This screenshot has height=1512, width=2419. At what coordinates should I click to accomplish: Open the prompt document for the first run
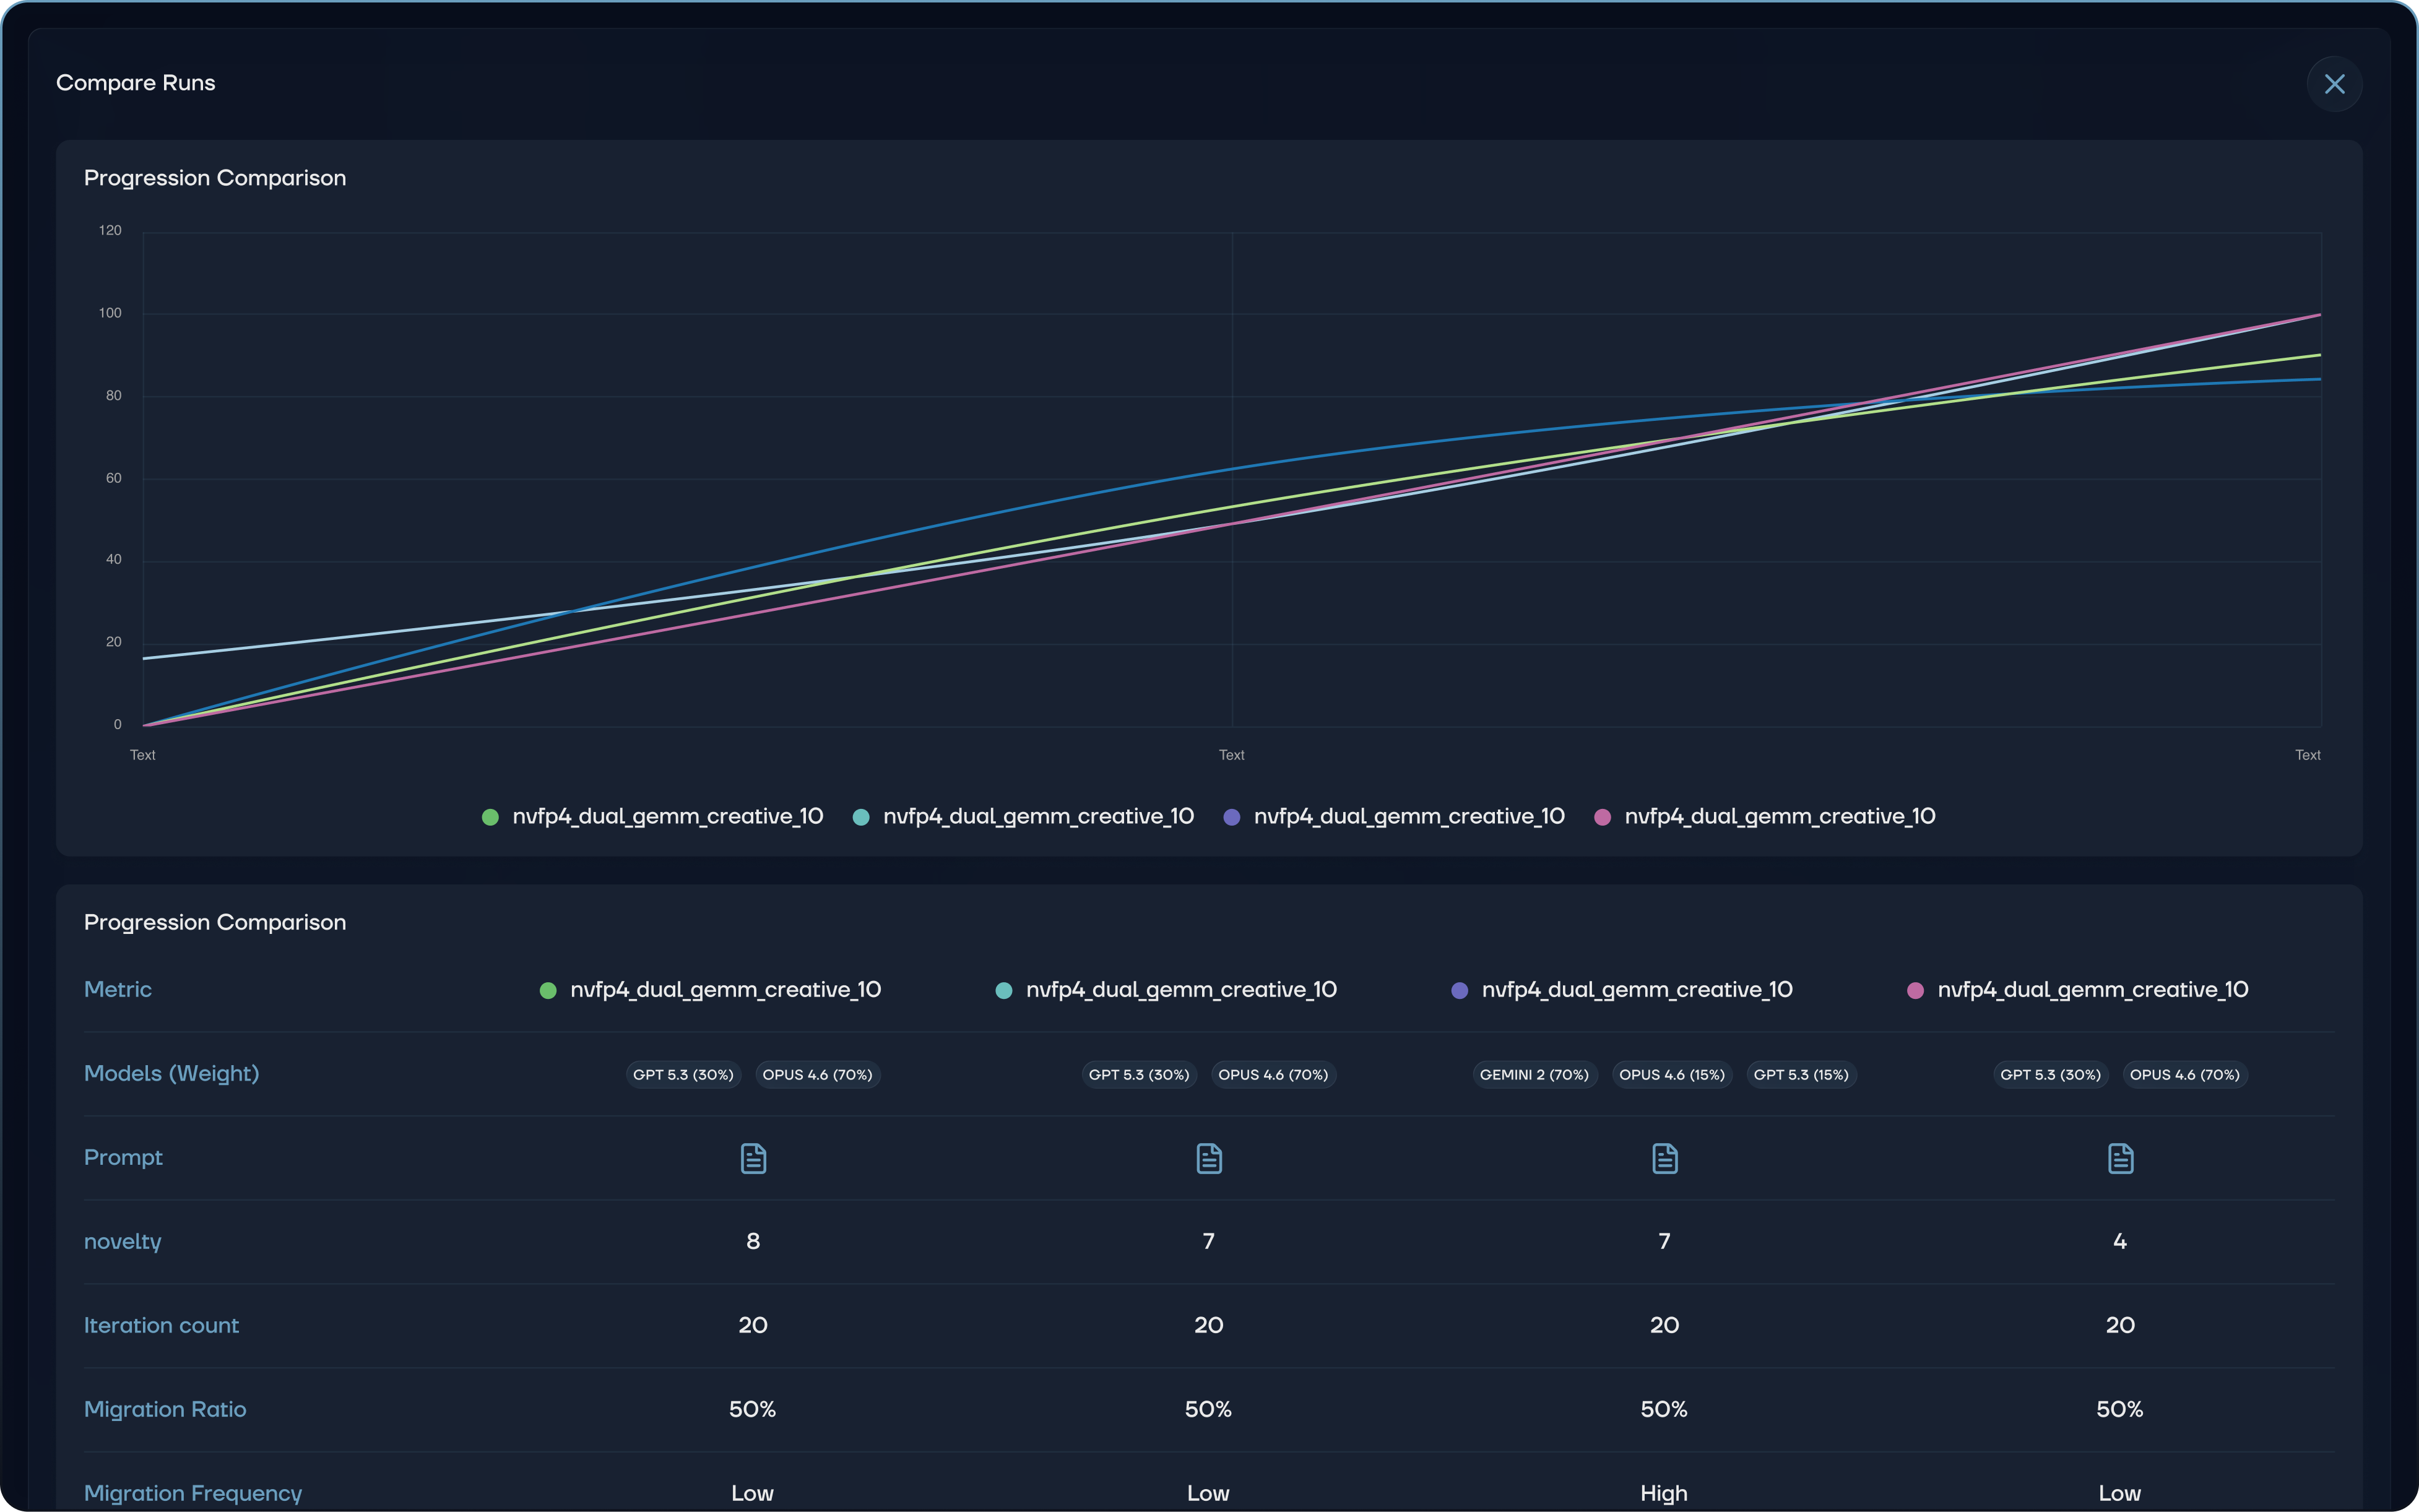pyautogui.click(x=752, y=1158)
